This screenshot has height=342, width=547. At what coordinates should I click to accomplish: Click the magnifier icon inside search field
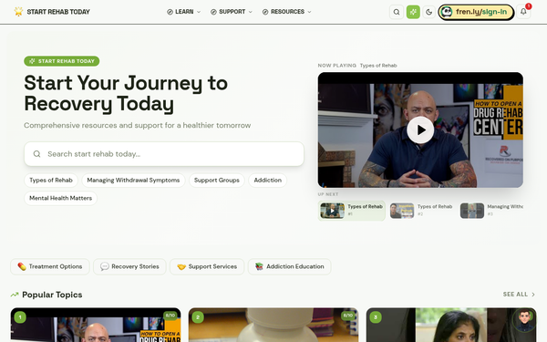pyautogui.click(x=37, y=154)
